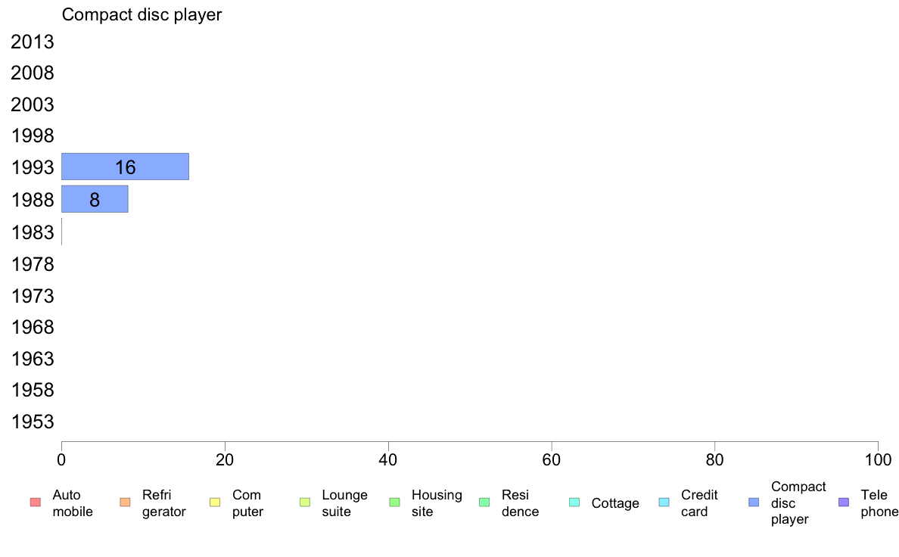
Task: Click the Telephone purple legend swatch
Action: (844, 503)
